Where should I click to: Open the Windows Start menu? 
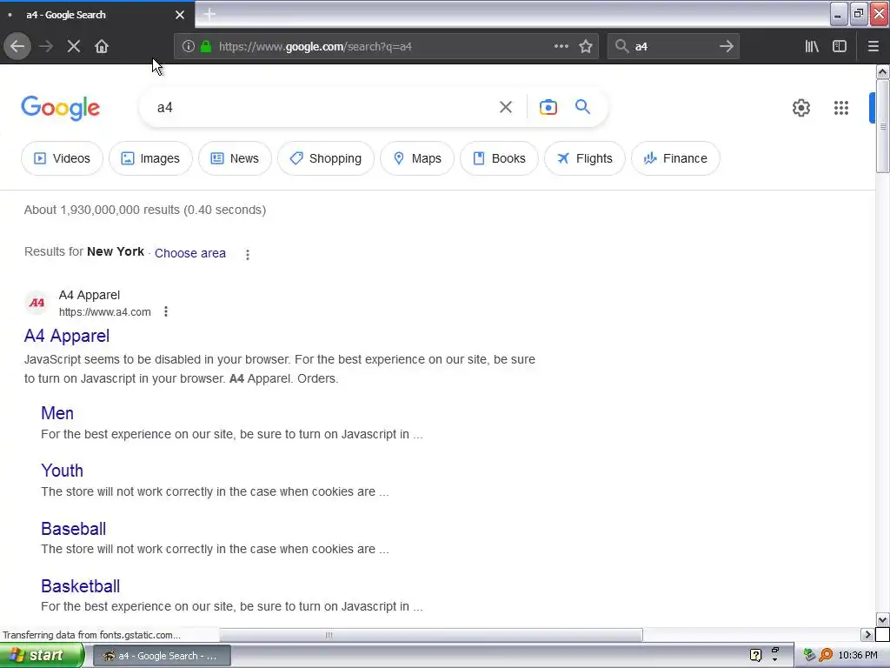[x=42, y=656]
